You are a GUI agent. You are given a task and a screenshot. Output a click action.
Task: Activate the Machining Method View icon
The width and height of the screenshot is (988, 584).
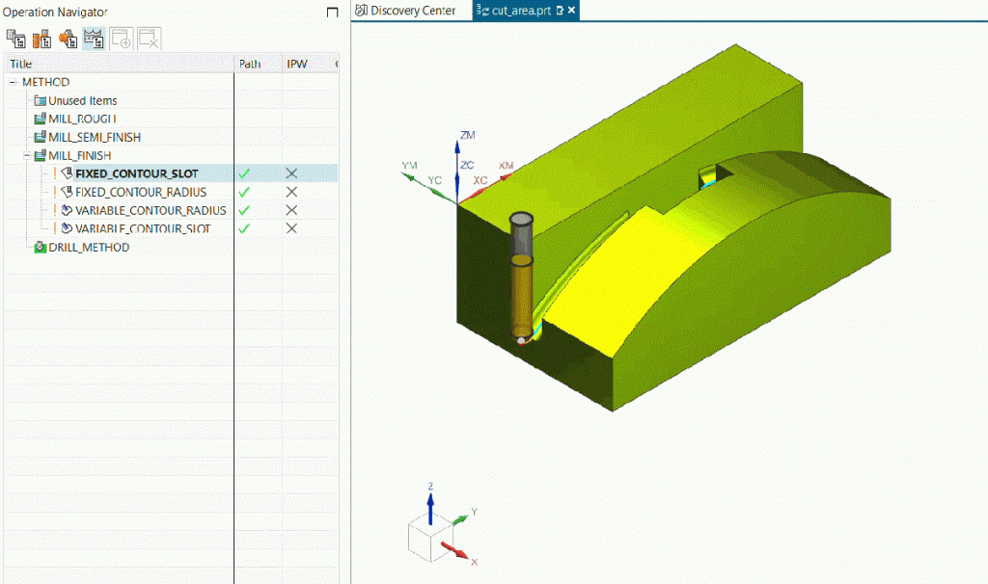pyautogui.click(x=94, y=39)
